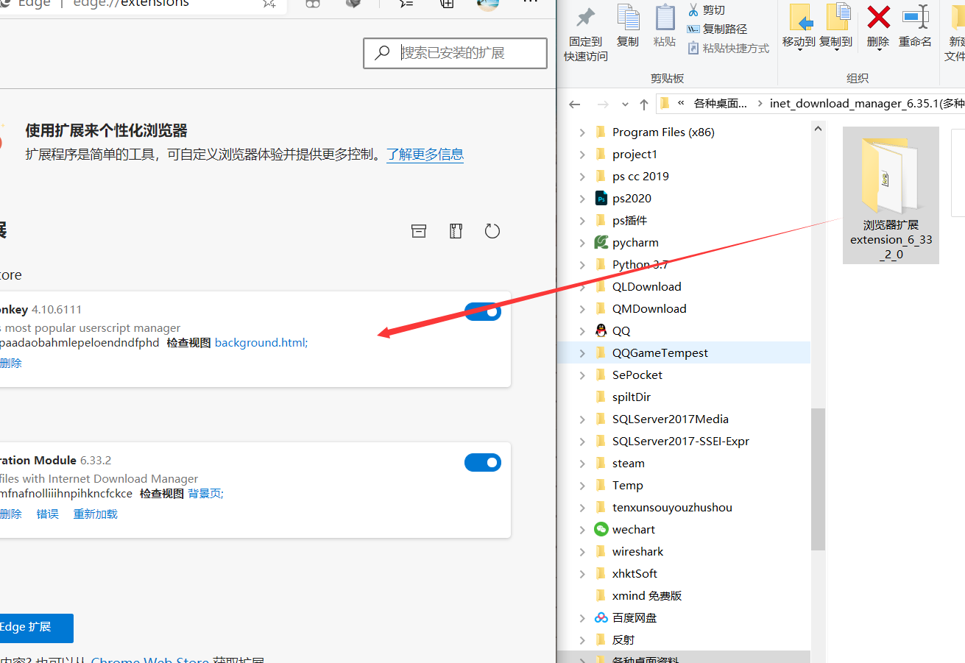Click the pycharm icon in folder tree
The height and width of the screenshot is (663, 965).
601,242
